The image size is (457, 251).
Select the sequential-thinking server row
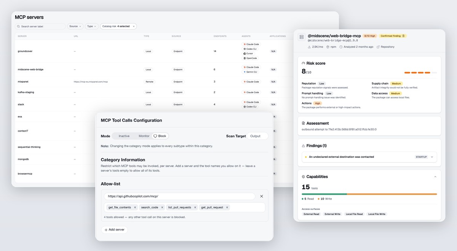(55, 147)
